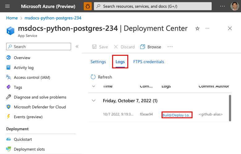Click the Browse button

[151, 47]
